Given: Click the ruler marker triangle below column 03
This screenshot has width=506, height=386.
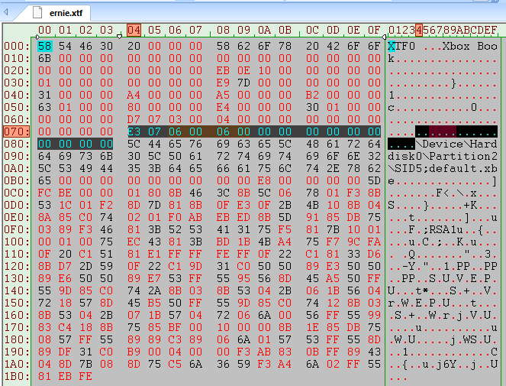Looking at the screenshot, I should pyautogui.click(x=118, y=36).
